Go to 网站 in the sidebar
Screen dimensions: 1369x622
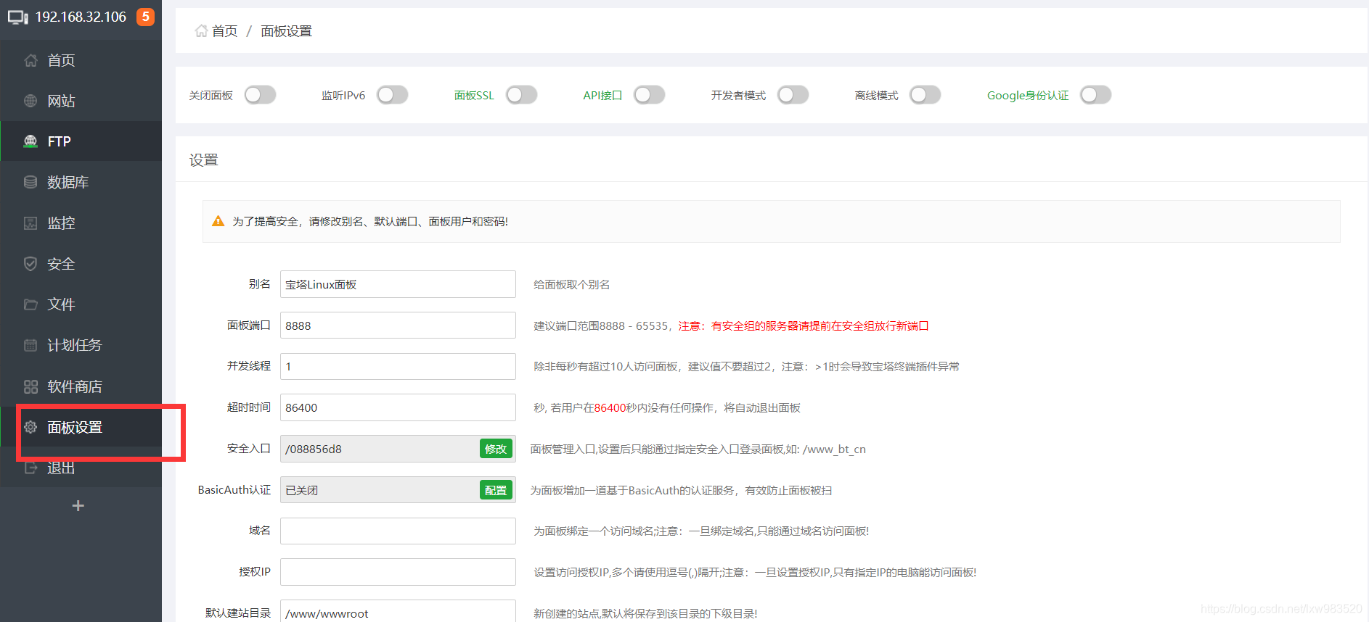point(81,101)
